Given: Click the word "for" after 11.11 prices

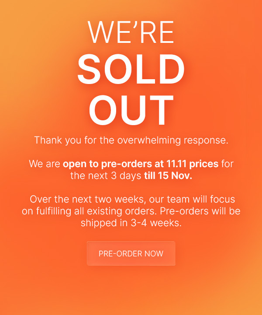Looking at the screenshot, I should (228, 164).
